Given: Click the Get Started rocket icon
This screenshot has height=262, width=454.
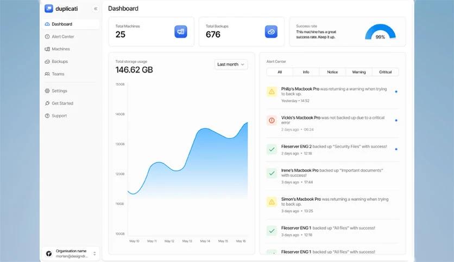Looking at the screenshot, I should (47, 103).
